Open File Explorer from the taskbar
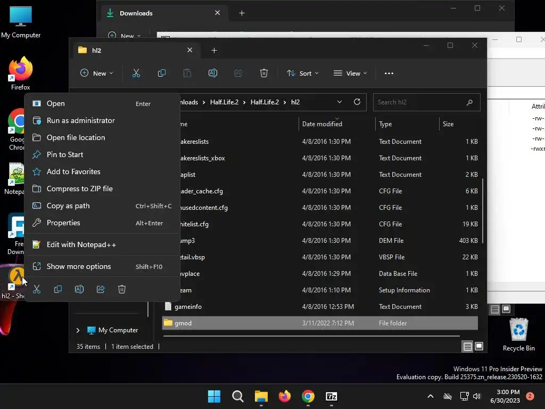This screenshot has height=409, width=545. (x=261, y=396)
